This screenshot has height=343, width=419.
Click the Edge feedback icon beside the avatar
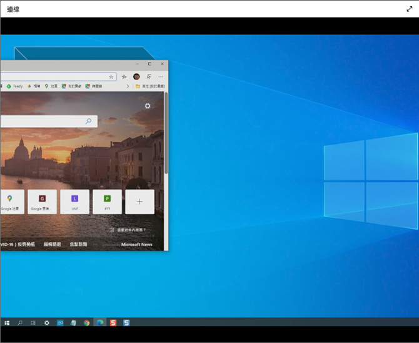(x=149, y=77)
